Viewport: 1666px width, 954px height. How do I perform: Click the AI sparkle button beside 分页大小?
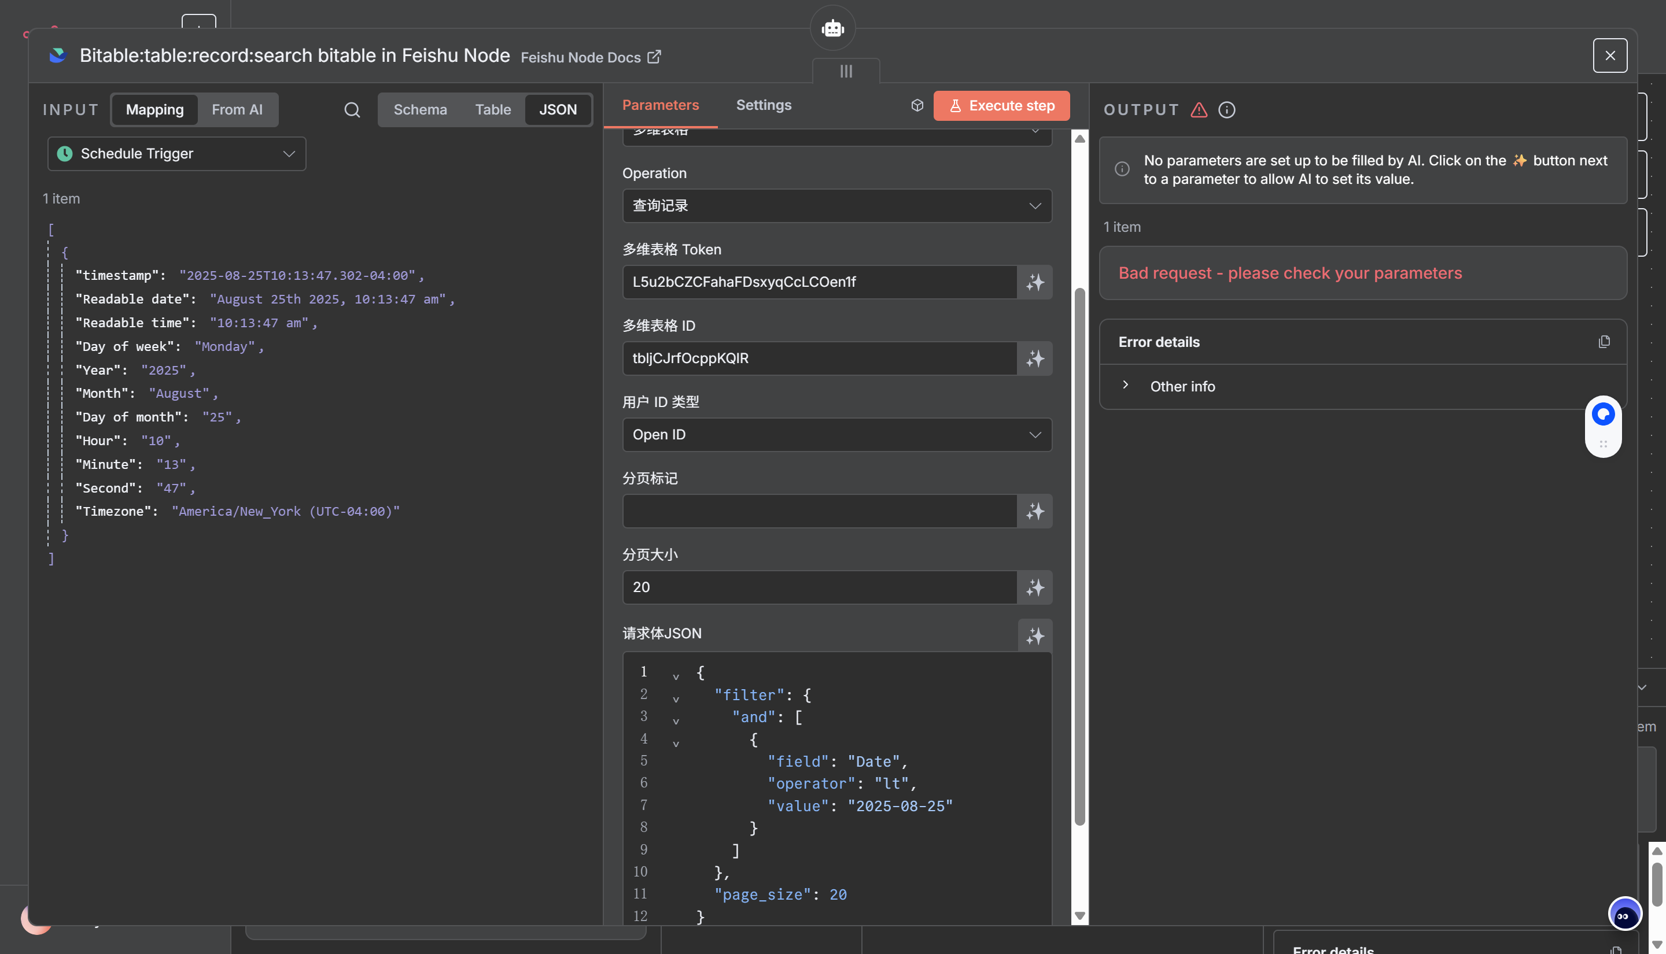[1035, 587]
